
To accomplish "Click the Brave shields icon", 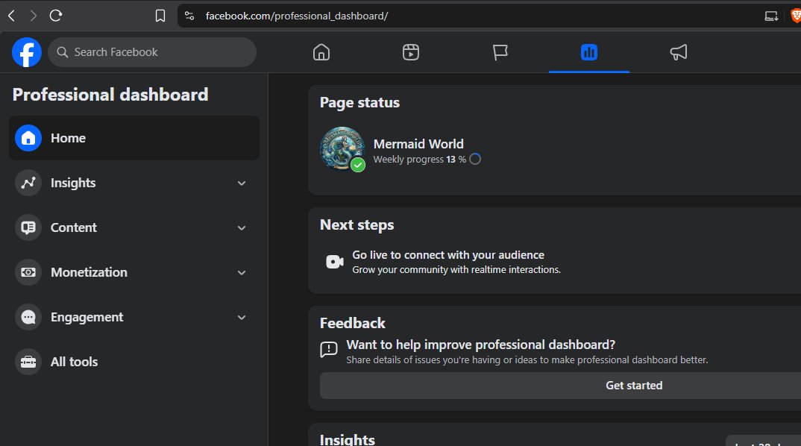I will click(x=795, y=16).
